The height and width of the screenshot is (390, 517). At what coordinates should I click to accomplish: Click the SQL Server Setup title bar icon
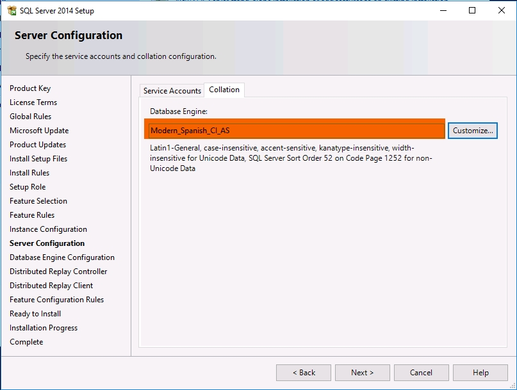[x=12, y=10]
